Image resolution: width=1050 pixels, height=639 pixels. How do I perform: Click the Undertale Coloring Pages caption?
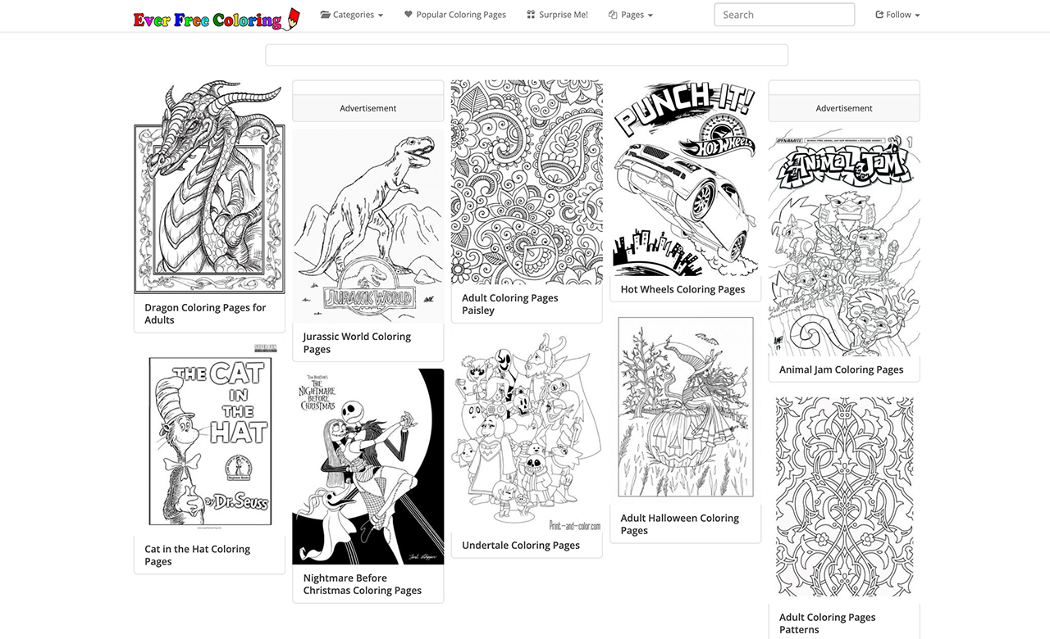click(x=521, y=546)
